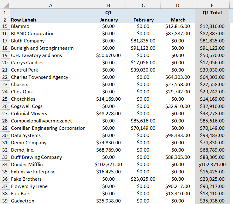Click February value $81,835.00

pos(143,41)
